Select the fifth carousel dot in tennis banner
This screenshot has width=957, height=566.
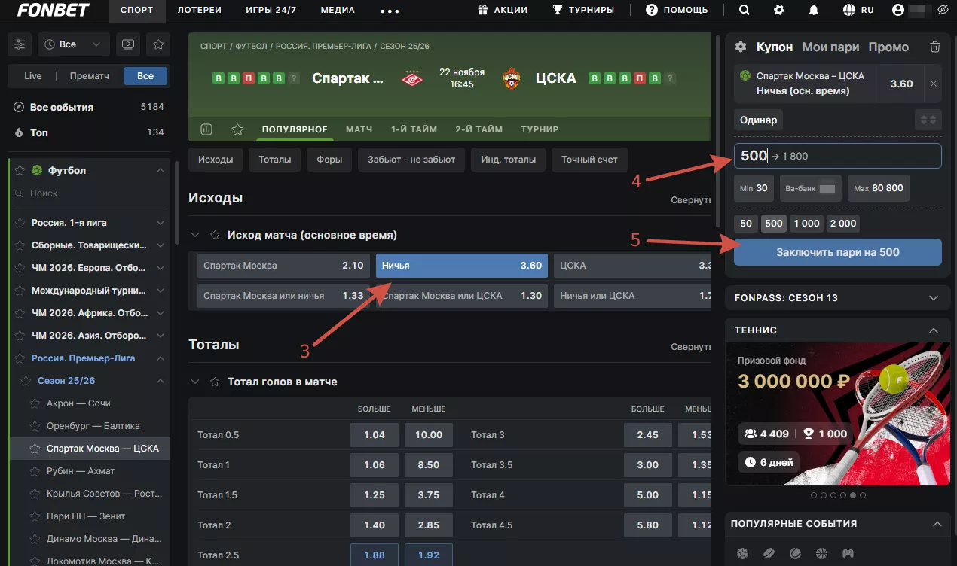tap(852, 495)
